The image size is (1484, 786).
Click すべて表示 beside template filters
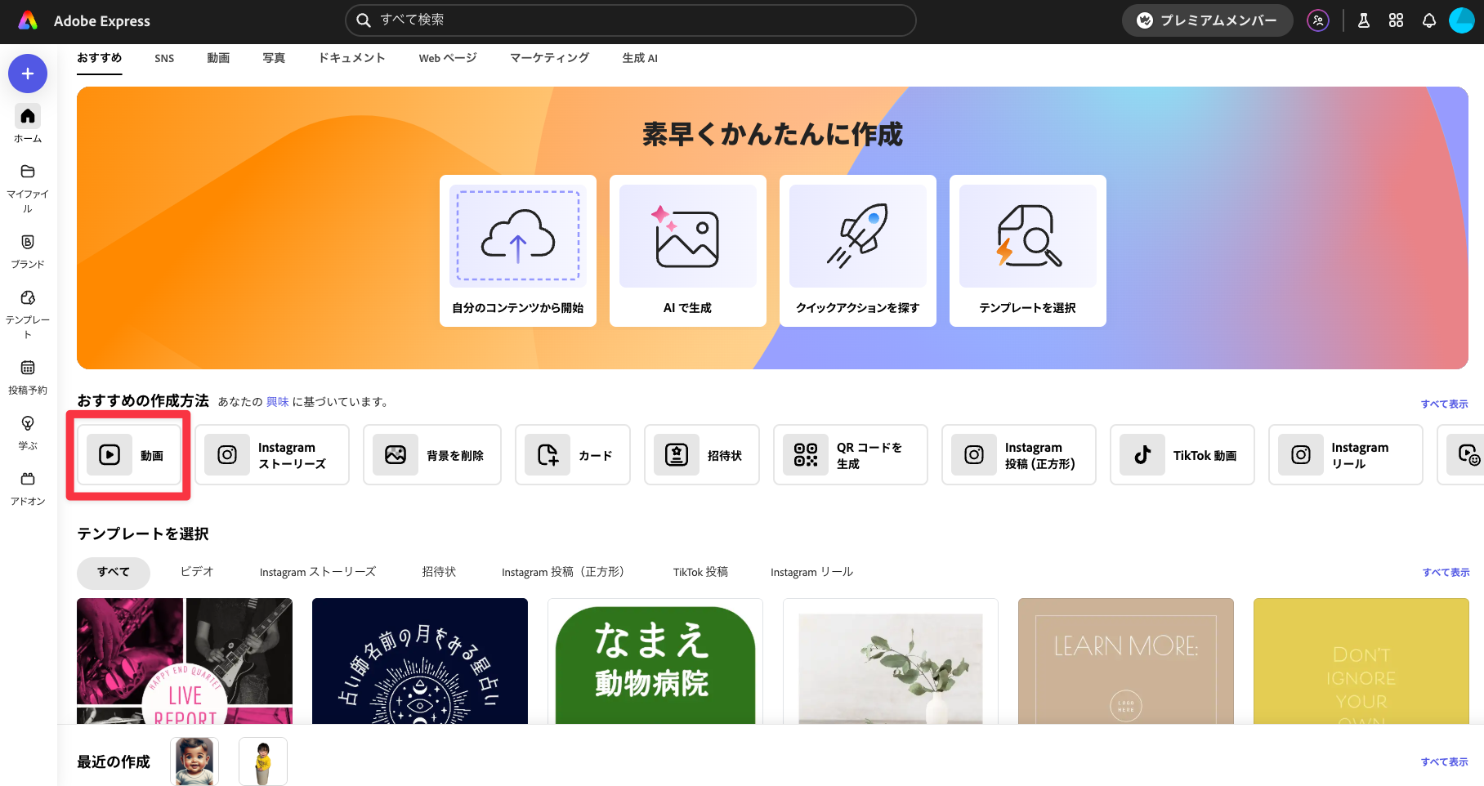[1446, 572]
